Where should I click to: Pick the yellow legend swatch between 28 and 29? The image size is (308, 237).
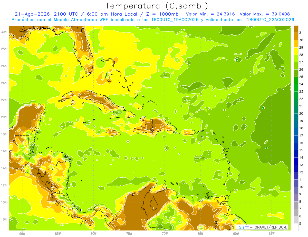coord(296,51)
